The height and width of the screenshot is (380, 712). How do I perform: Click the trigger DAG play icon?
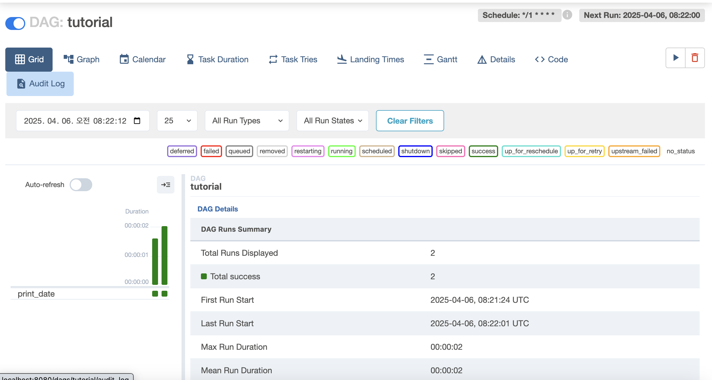[676, 58]
